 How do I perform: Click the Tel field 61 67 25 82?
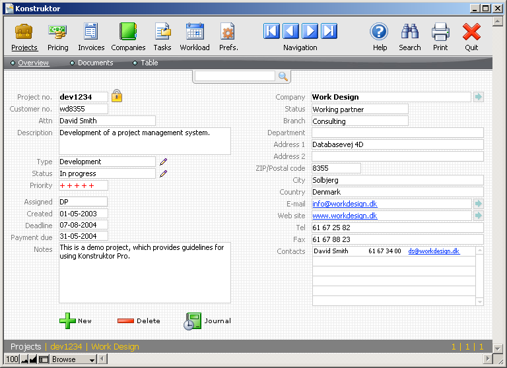point(397,228)
